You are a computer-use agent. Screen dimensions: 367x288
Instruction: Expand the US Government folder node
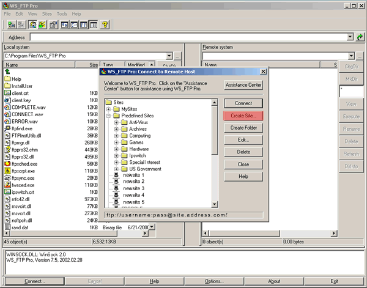pos(116,169)
